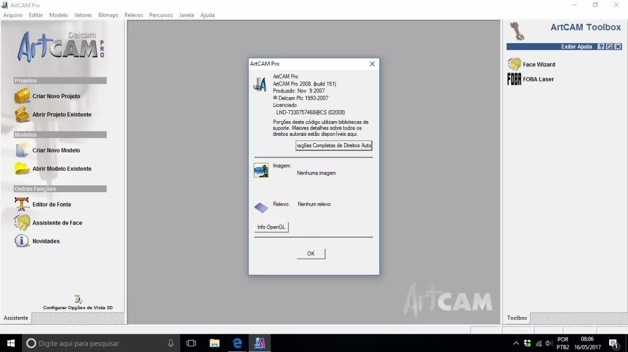Click the Direitos Autorais information button

[334, 146]
